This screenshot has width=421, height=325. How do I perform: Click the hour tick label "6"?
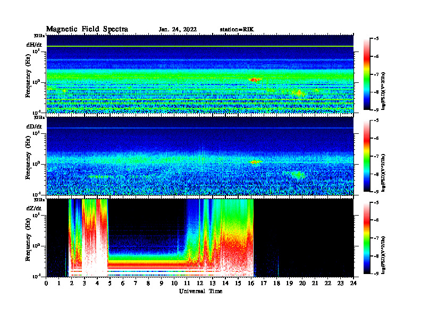123,283
